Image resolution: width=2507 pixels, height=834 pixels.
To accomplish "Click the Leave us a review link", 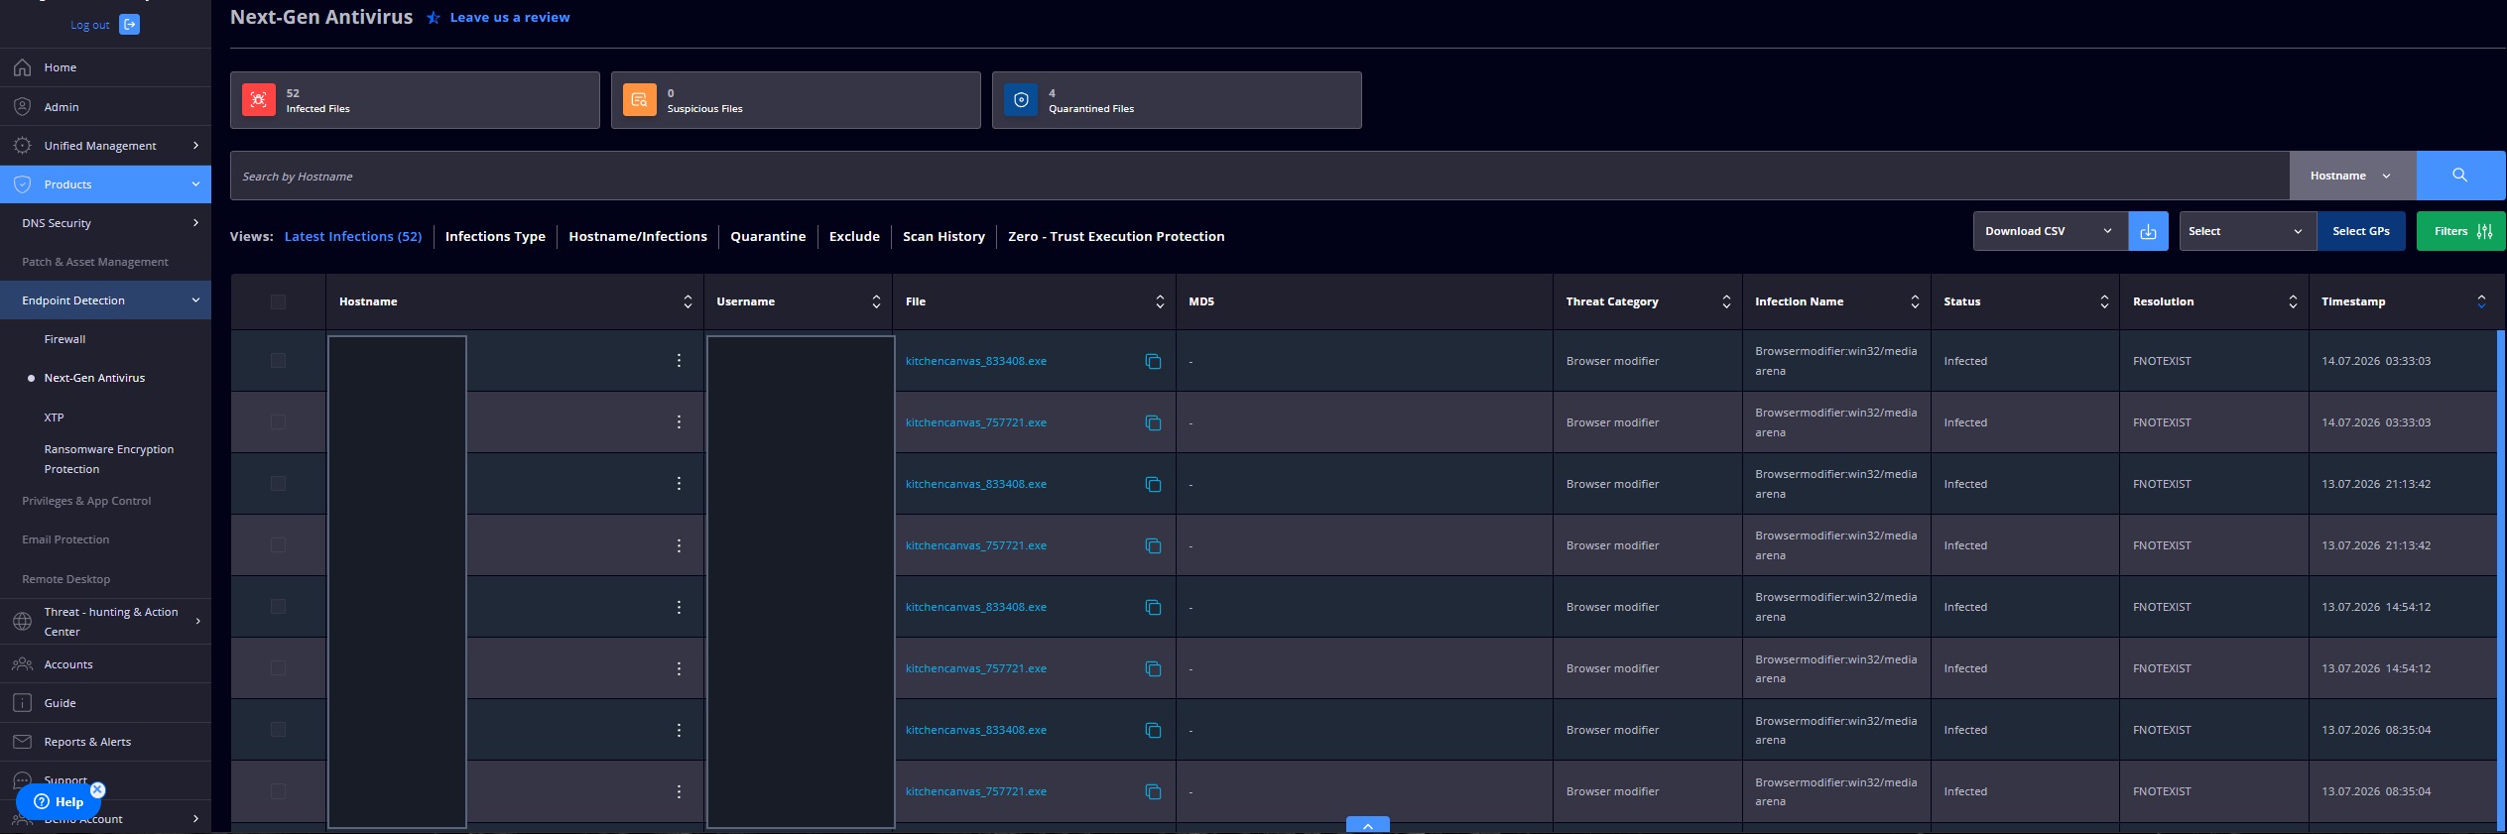I will 510,18.
